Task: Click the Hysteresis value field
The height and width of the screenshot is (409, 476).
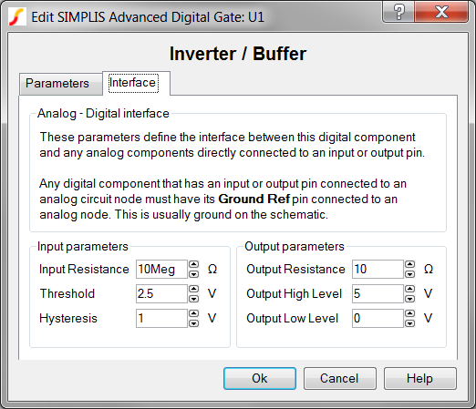Action: [x=161, y=318]
